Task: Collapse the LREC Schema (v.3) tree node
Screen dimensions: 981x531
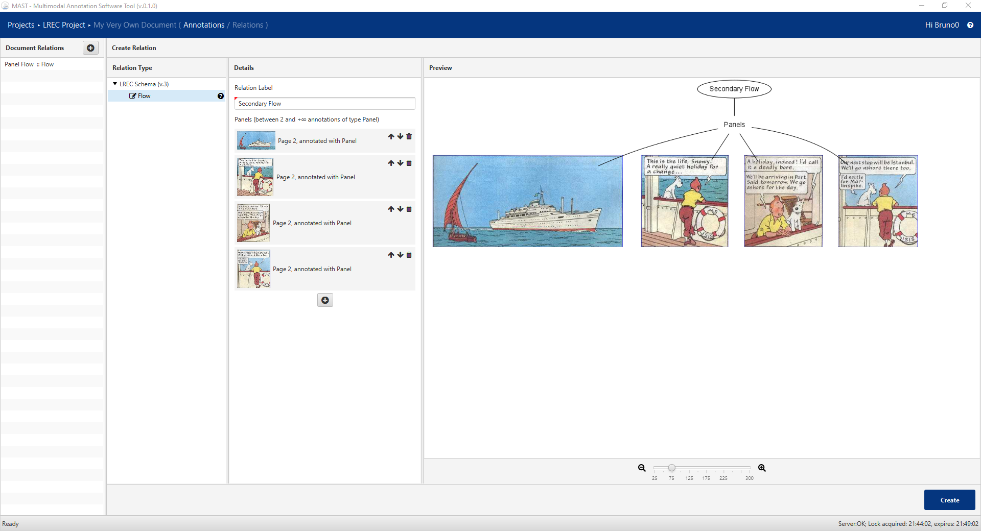Action: click(x=115, y=84)
